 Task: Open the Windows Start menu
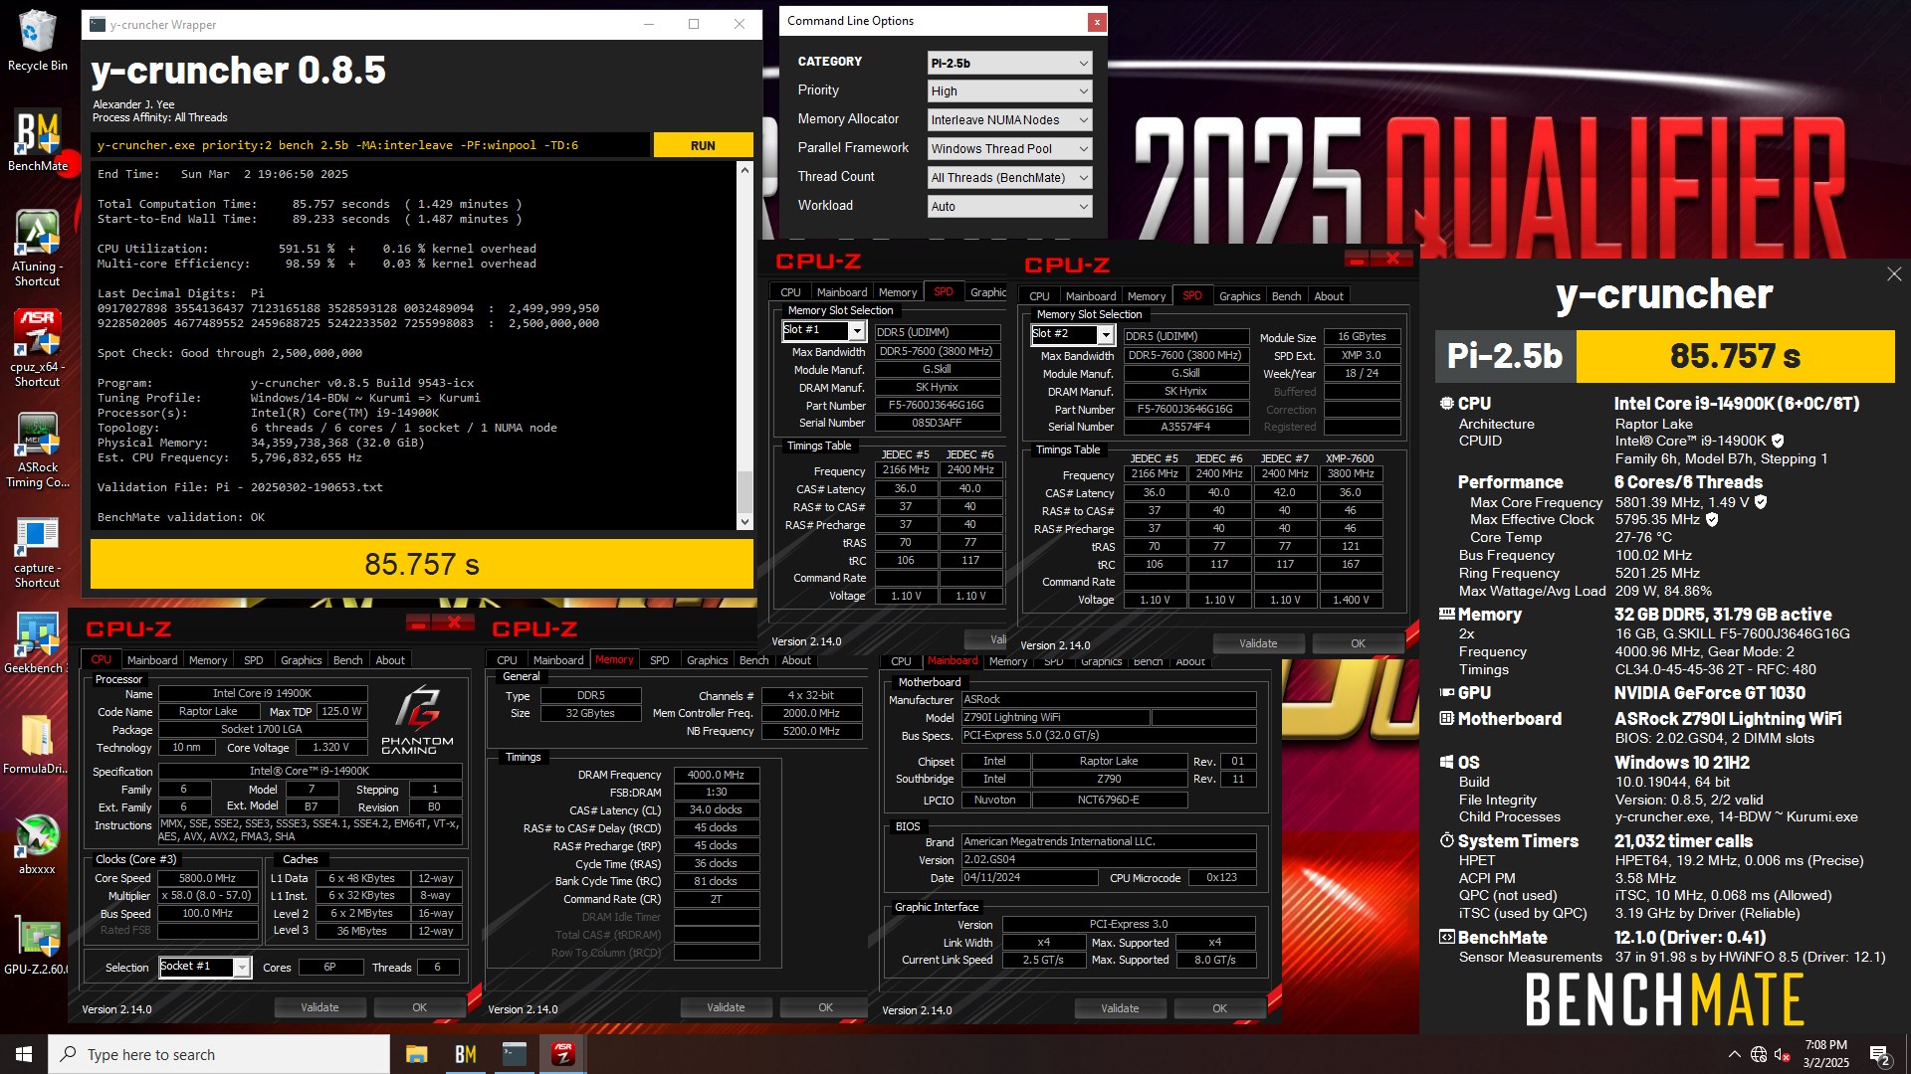point(24,1054)
